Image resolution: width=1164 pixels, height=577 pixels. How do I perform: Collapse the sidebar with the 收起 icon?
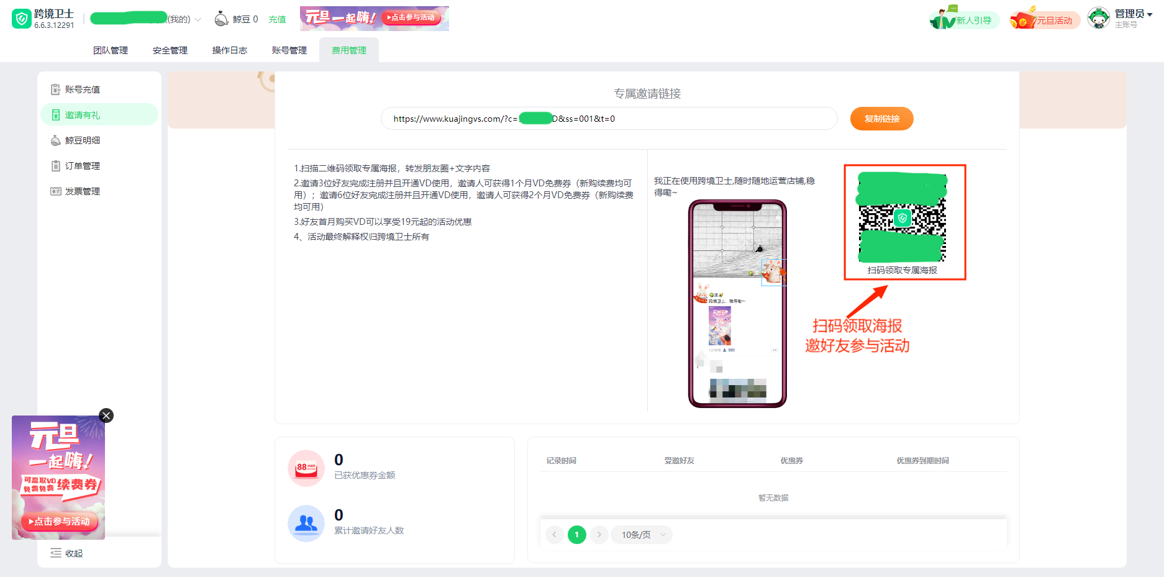[56, 553]
